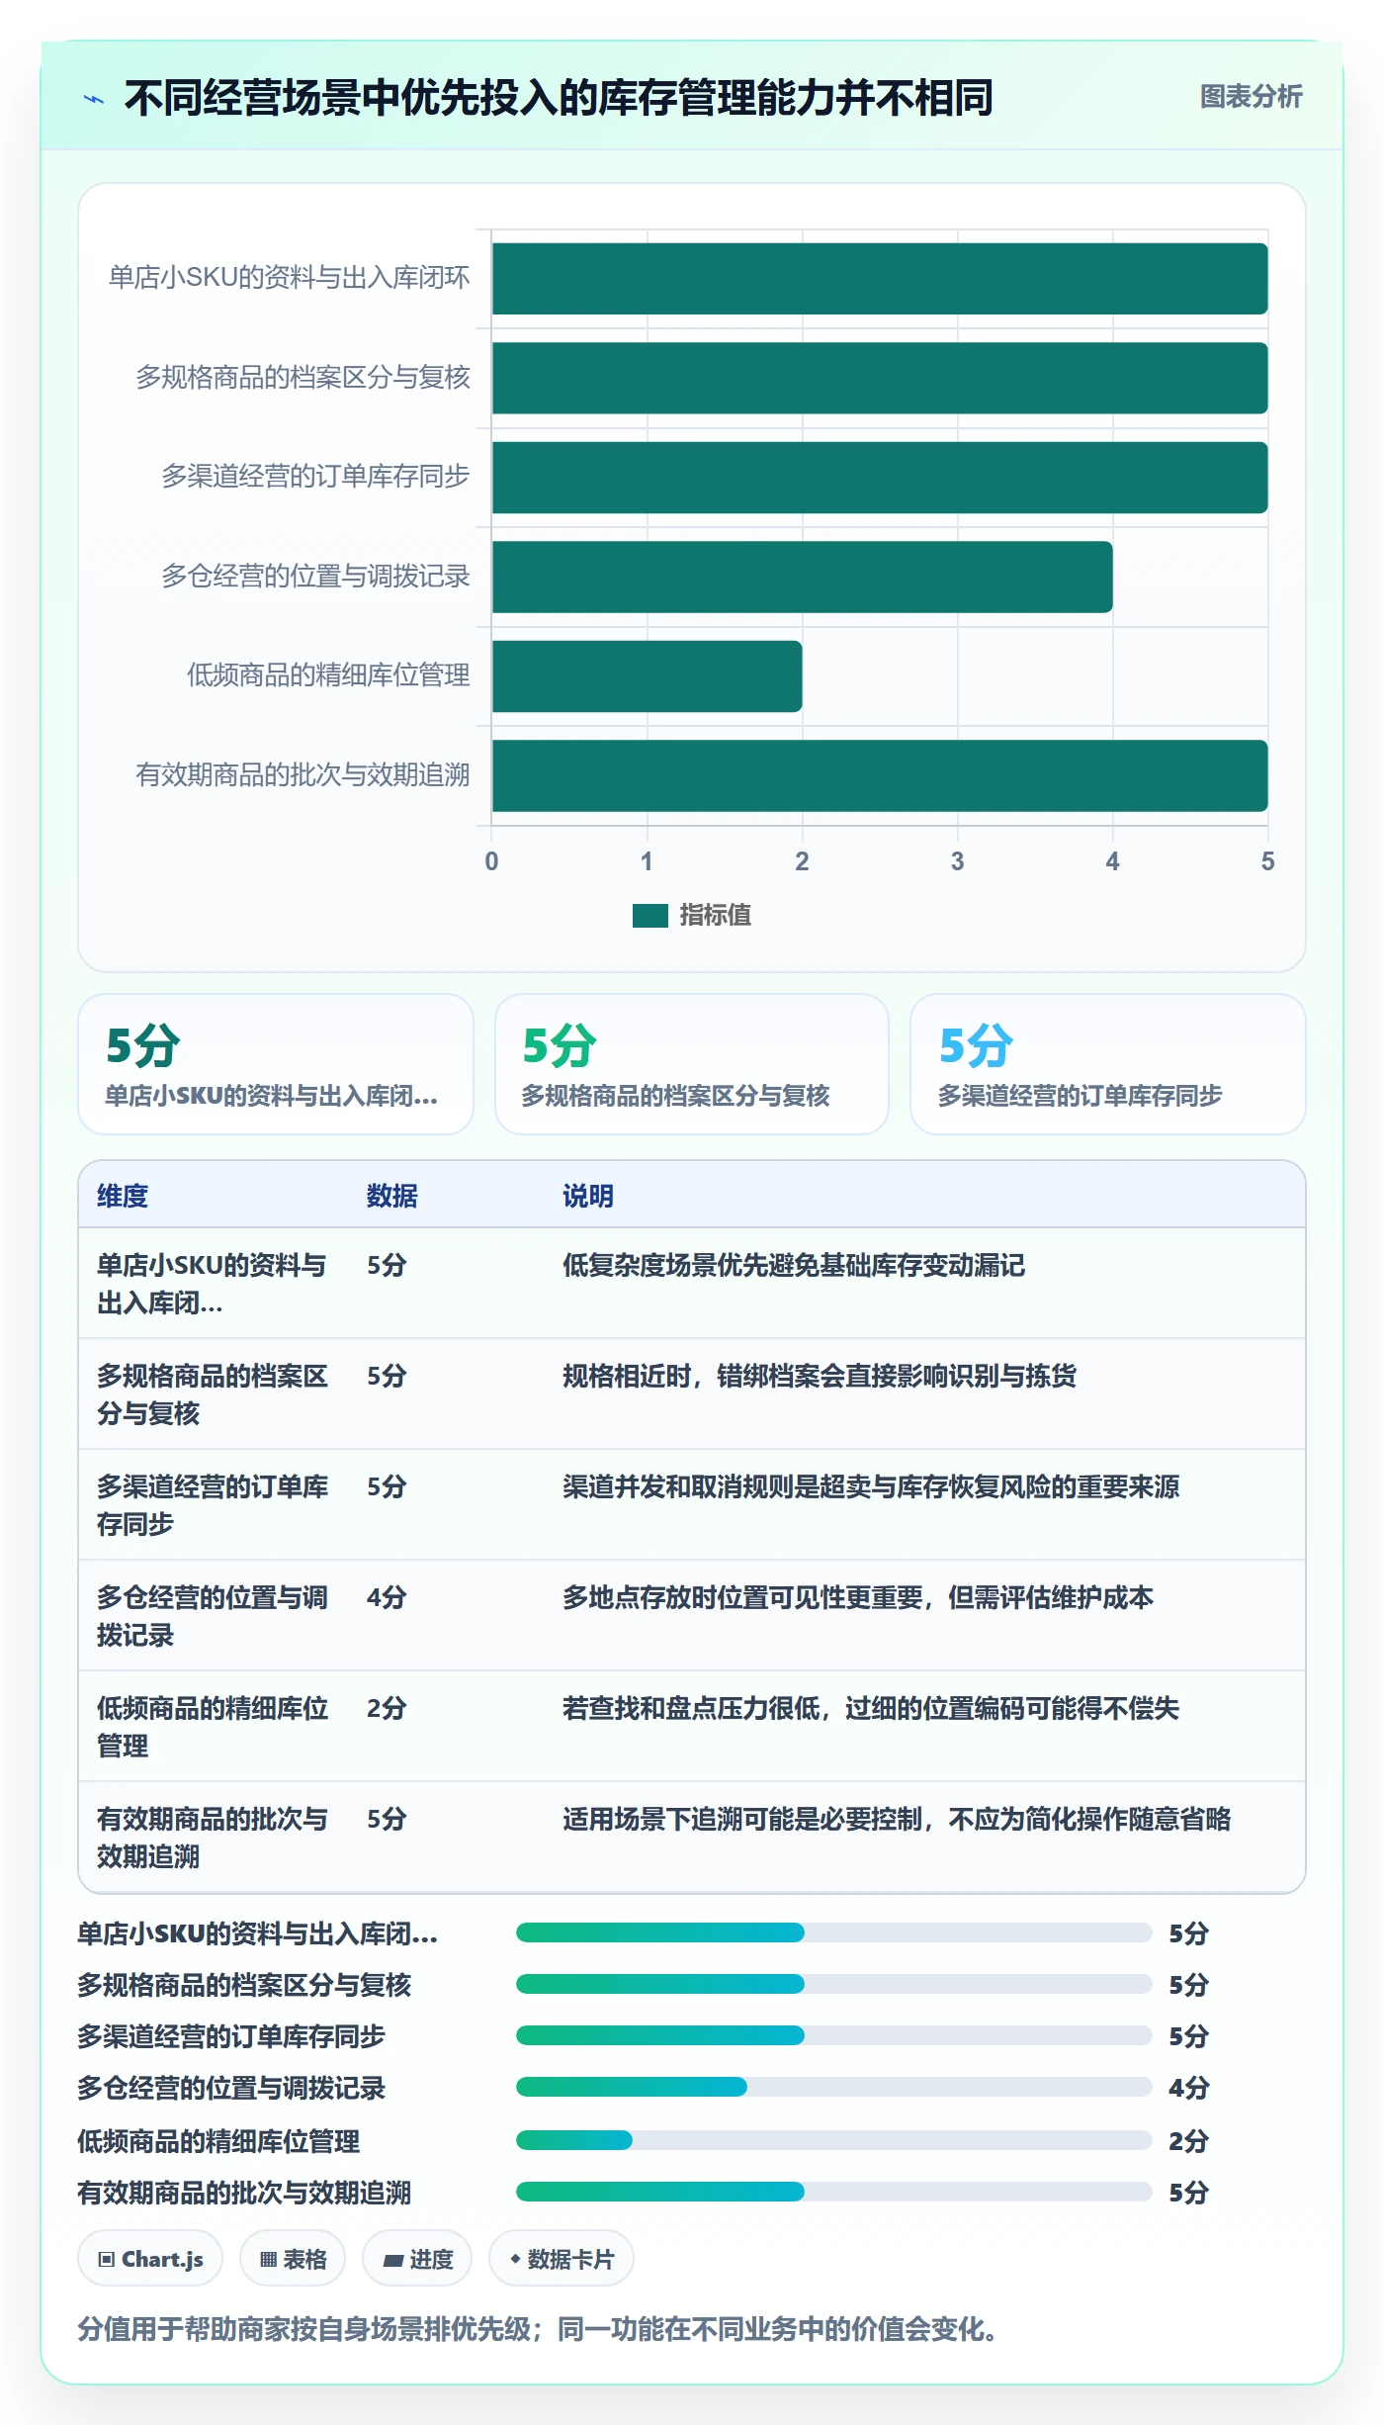The height and width of the screenshot is (2425, 1384).
Task: Click table cell 多地点存放时位置可见性更重要
Action: click(x=858, y=1597)
